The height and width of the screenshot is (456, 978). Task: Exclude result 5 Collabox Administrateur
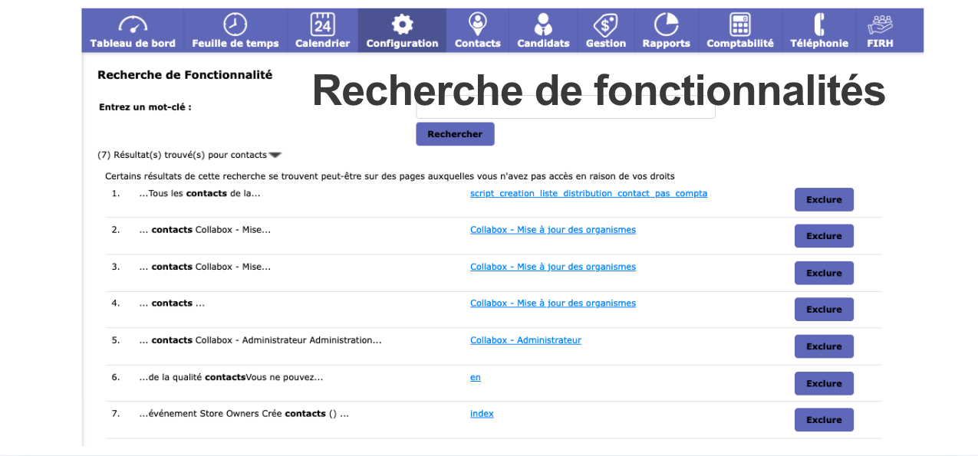(x=824, y=346)
